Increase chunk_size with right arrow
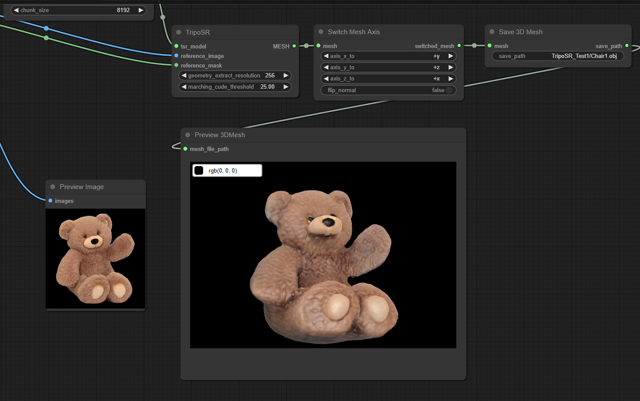The image size is (640, 401). coord(140,10)
